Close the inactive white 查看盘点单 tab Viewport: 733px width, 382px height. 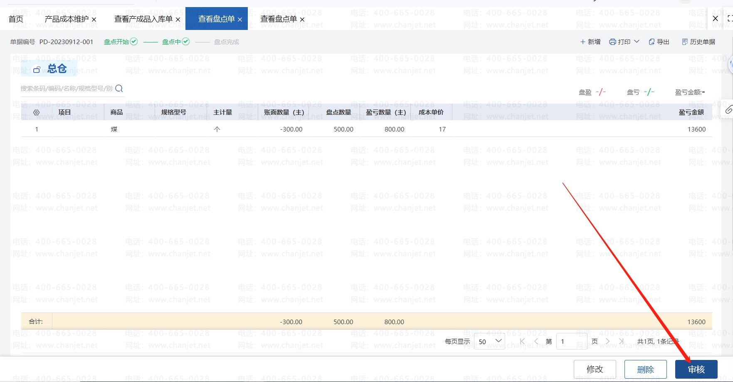(x=302, y=20)
